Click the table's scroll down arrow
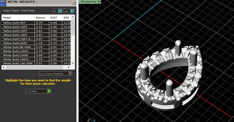The height and width of the screenshot is (122, 234). (x=73, y=63)
